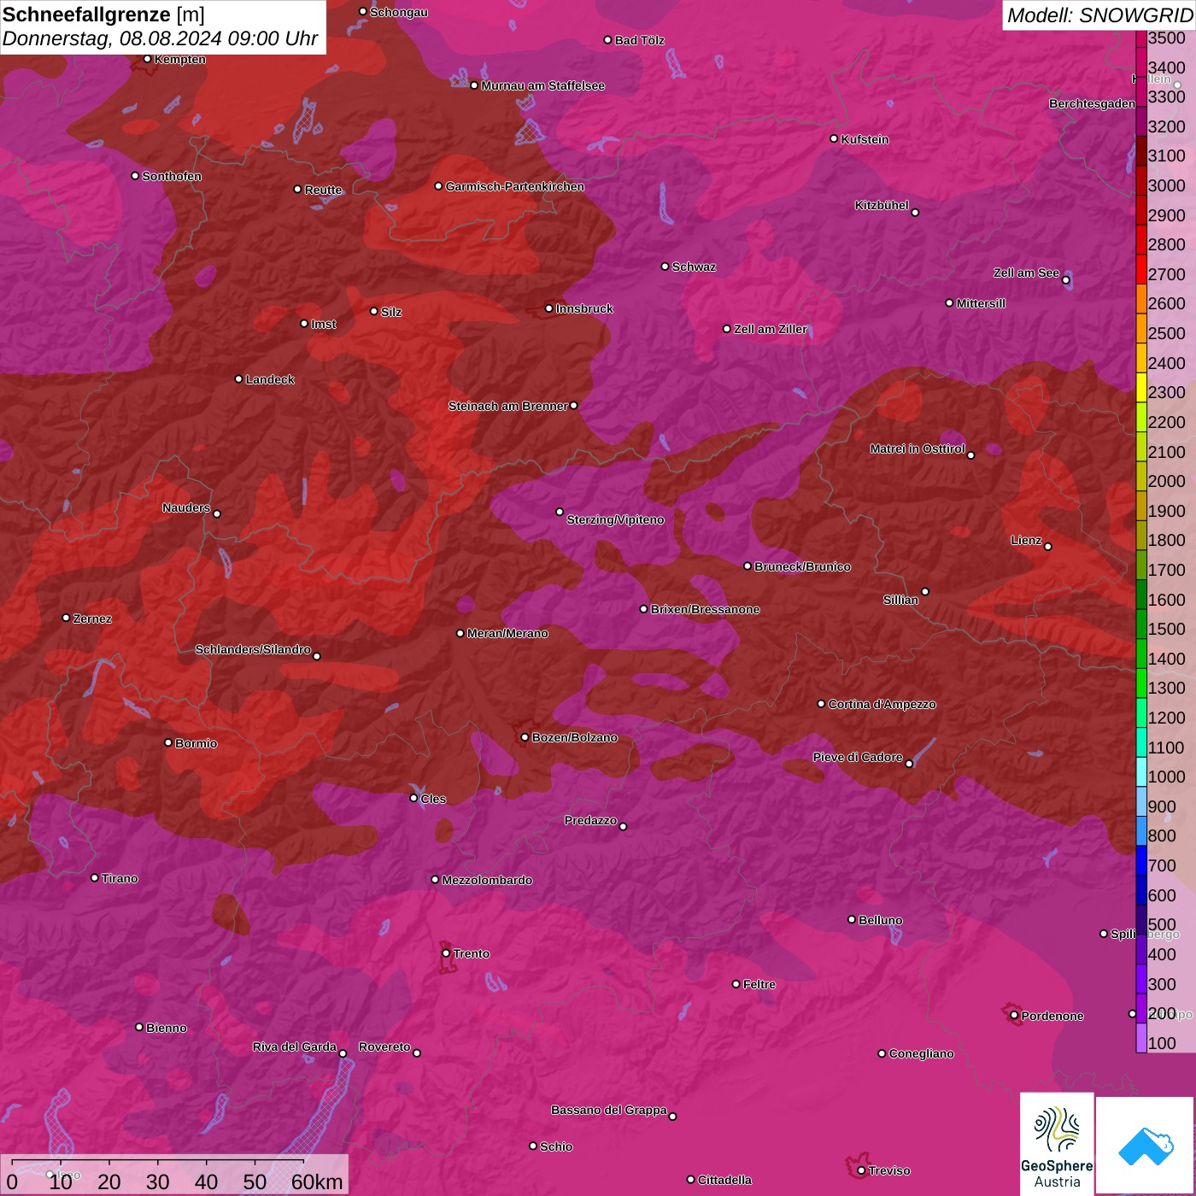1196x1196 pixels.
Task: Click the GeoSphere Austria logo
Action: tap(1057, 1144)
